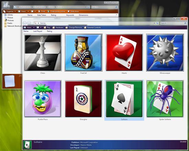Click Refresh icon in Pictures window address bar
The height and width of the screenshot is (151, 189).
(x=88, y=7)
